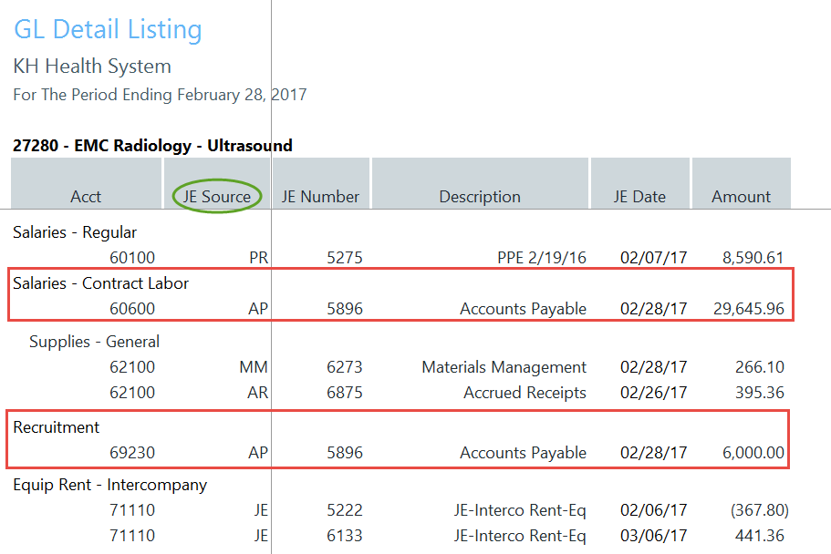Sort by the Amount column header
This screenshot has width=831, height=554.
pos(741,196)
